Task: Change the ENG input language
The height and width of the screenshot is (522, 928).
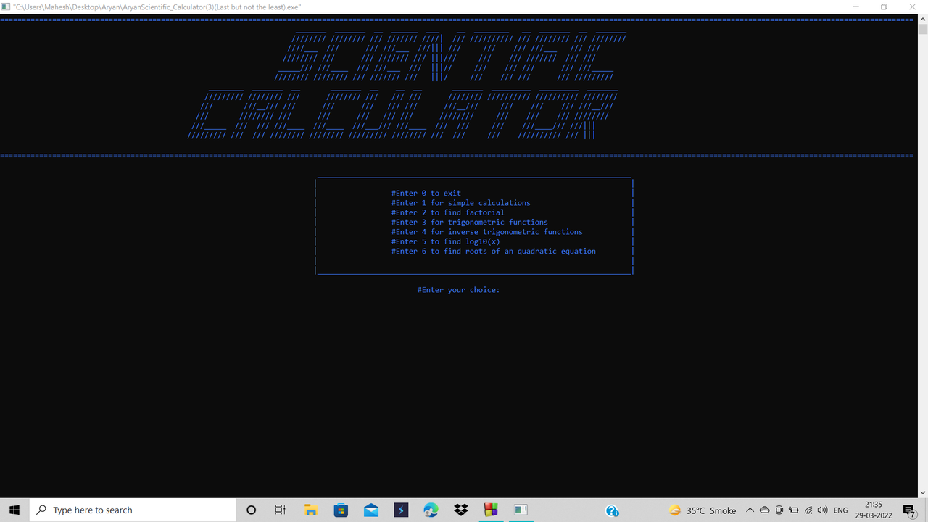Action: point(841,510)
